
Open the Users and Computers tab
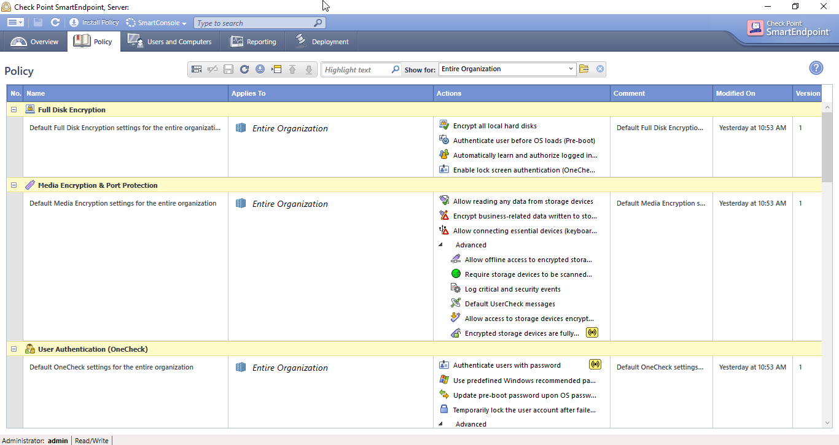coord(170,42)
